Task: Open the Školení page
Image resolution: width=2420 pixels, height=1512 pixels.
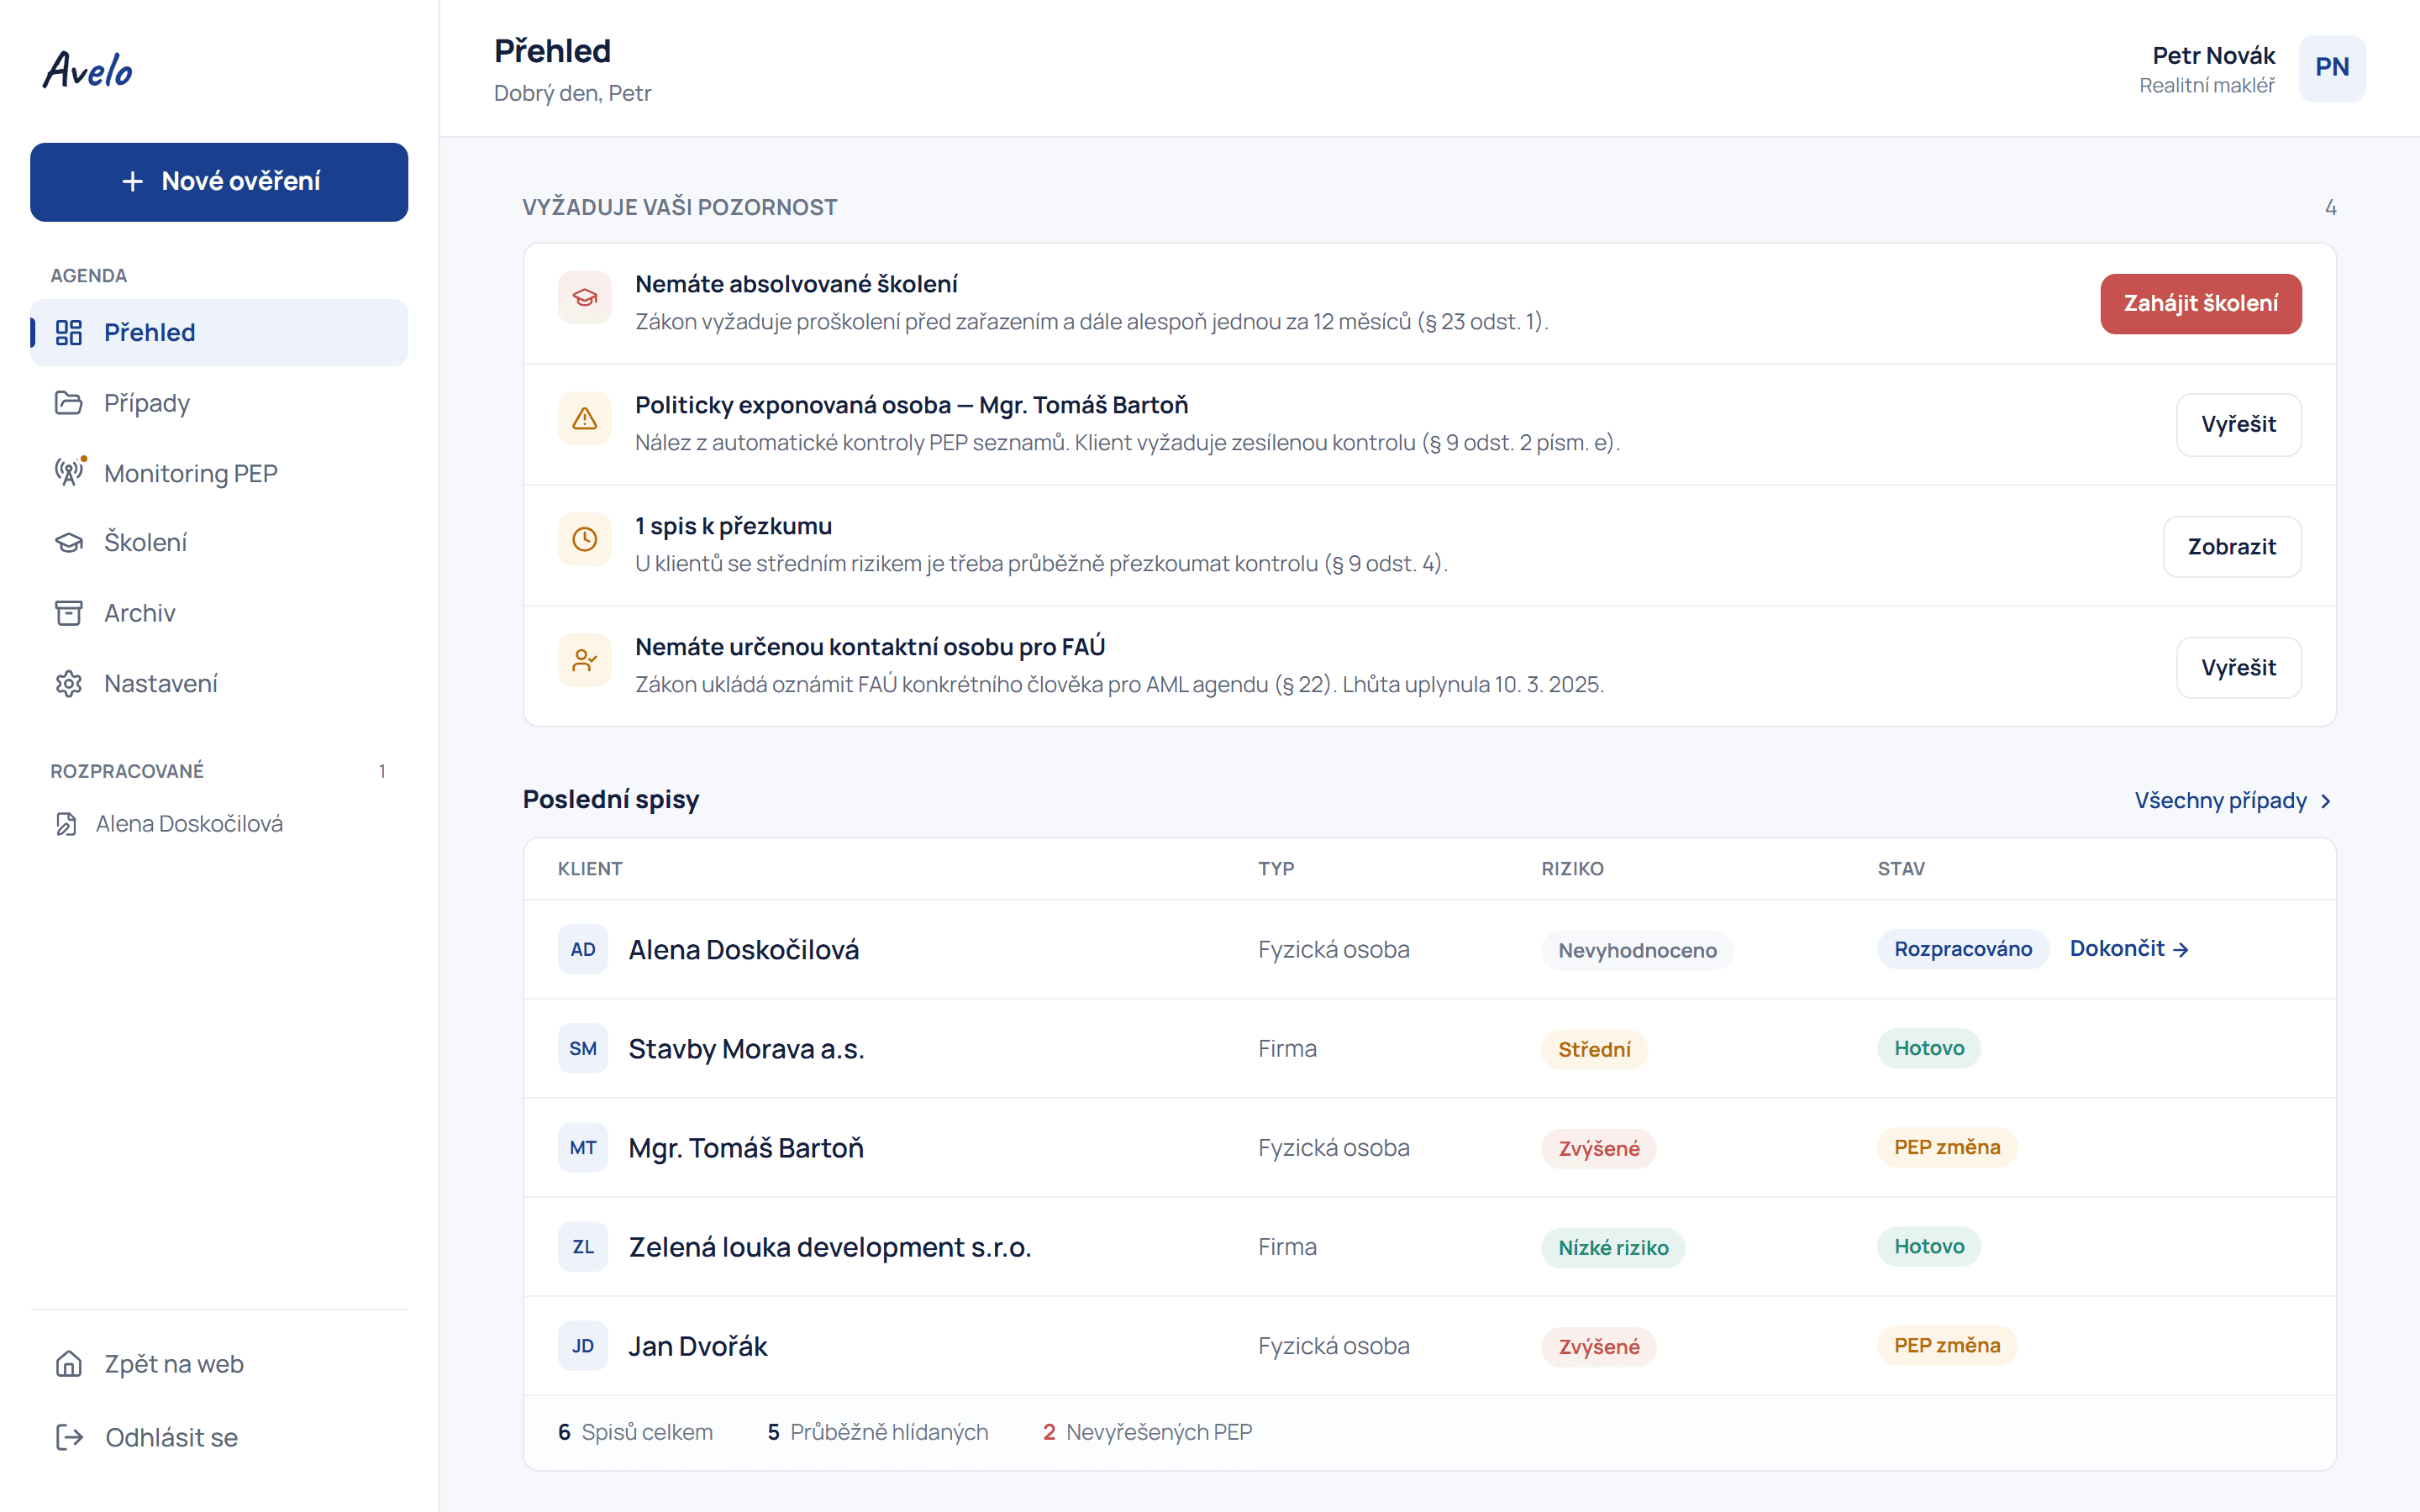Action: pos(219,542)
